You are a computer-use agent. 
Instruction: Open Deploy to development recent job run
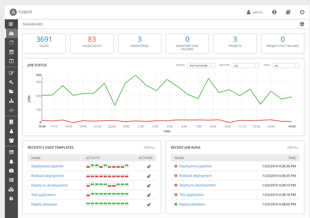coord(197,185)
